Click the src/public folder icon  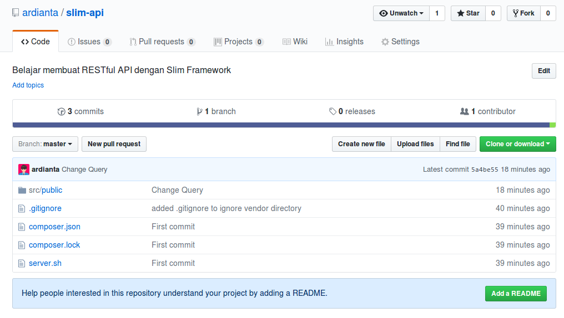point(22,190)
